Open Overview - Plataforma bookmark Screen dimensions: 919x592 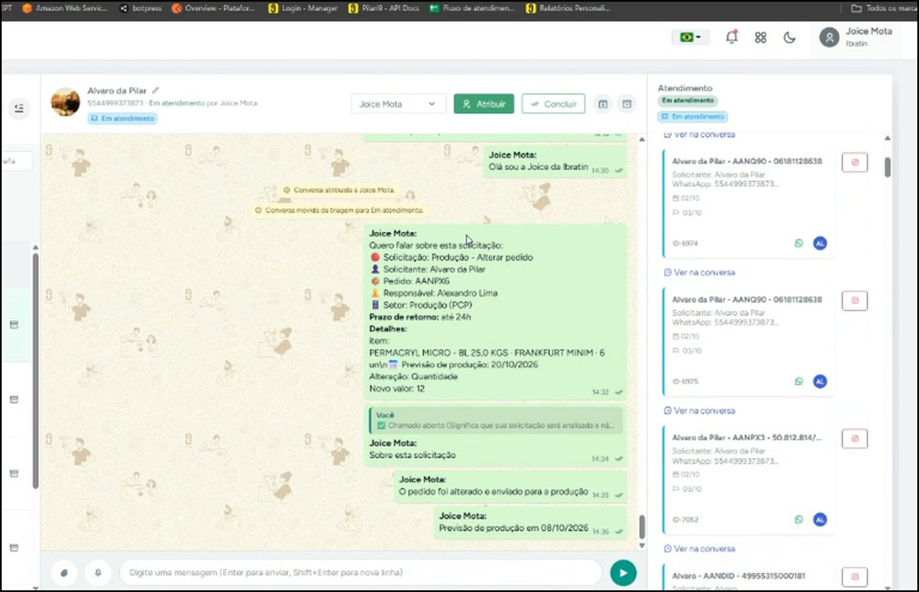[x=214, y=8]
